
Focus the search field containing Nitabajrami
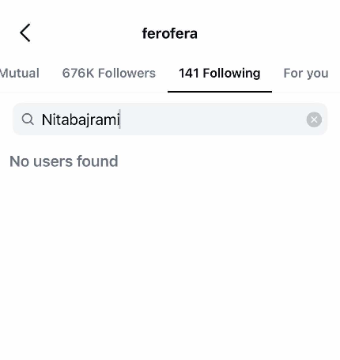[170, 119]
